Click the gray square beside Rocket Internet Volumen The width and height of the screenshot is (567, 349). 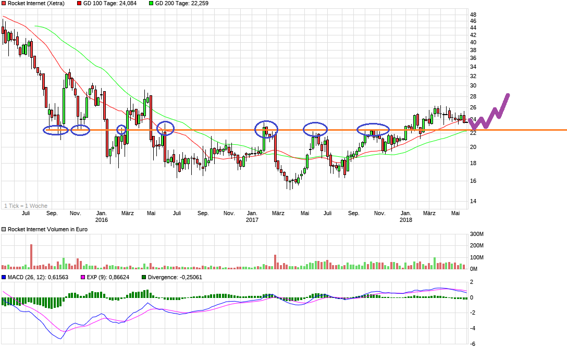click(4, 229)
